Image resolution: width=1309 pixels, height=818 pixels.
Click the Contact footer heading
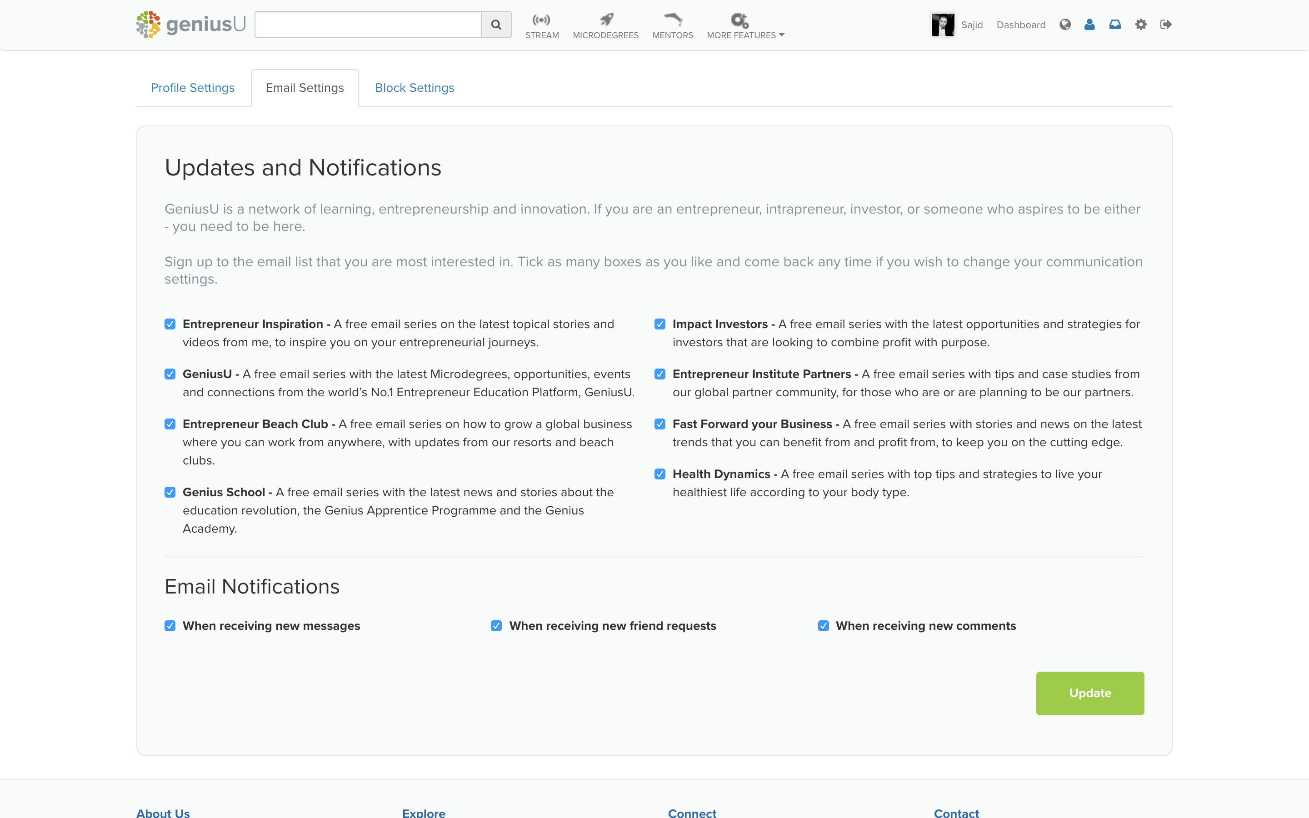(956, 813)
